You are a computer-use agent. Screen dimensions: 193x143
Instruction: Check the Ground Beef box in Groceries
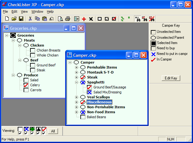(33, 65)
